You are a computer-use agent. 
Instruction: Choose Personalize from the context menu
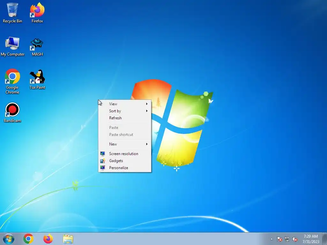pos(125,168)
